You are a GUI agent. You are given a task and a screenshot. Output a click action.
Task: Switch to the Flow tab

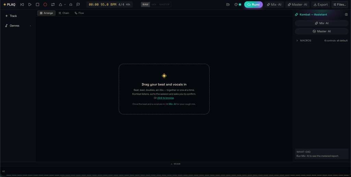point(79,13)
